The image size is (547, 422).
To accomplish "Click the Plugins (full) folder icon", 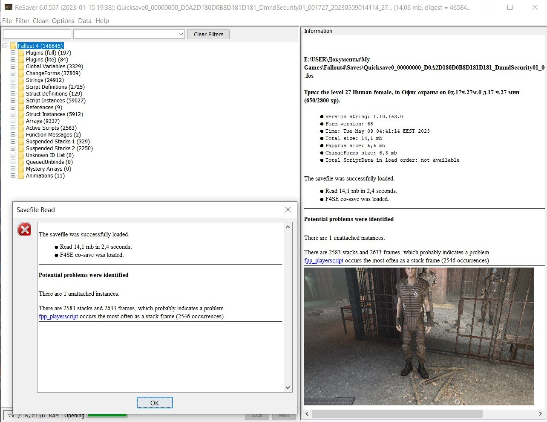I will pyautogui.click(x=21, y=53).
